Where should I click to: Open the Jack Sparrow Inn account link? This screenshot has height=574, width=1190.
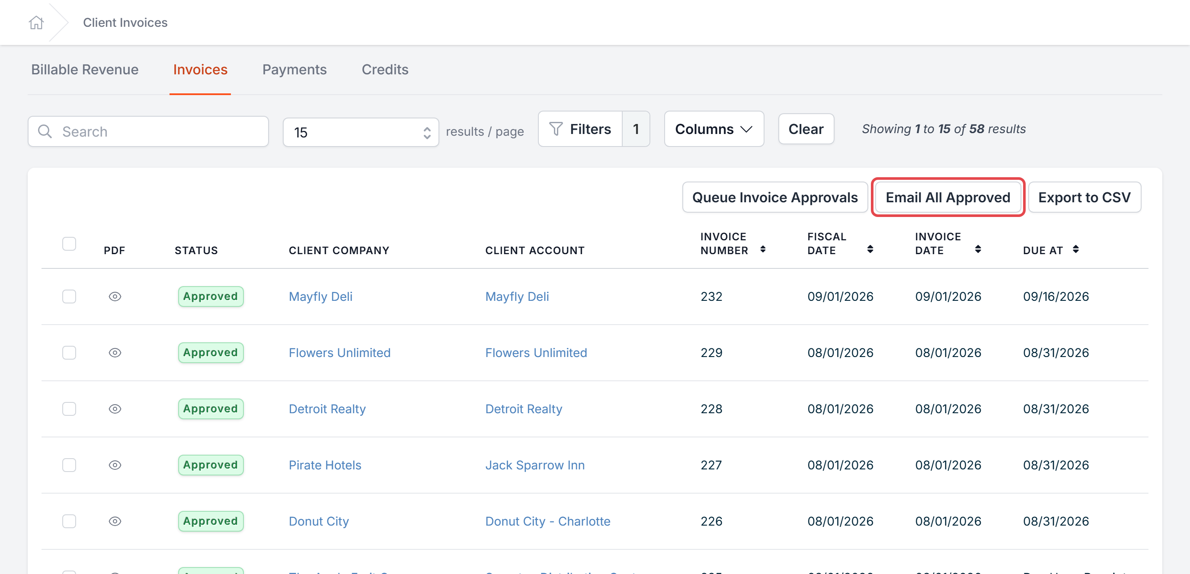click(535, 465)
